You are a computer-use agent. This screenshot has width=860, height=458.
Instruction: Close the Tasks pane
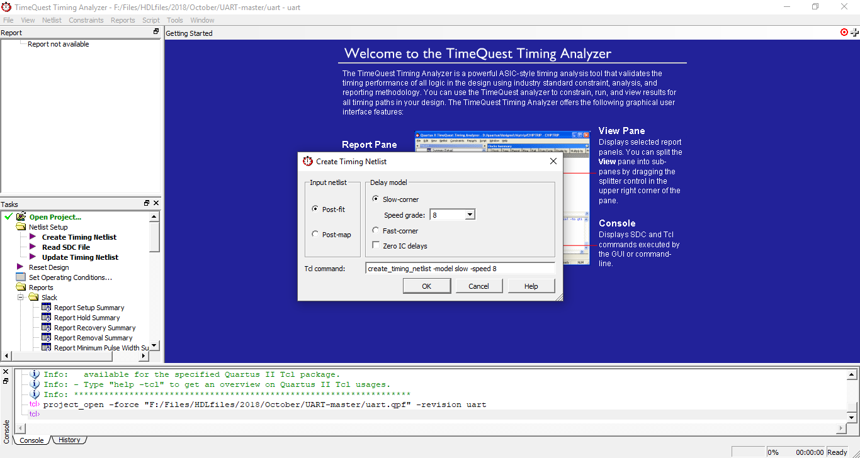[156, 203]
